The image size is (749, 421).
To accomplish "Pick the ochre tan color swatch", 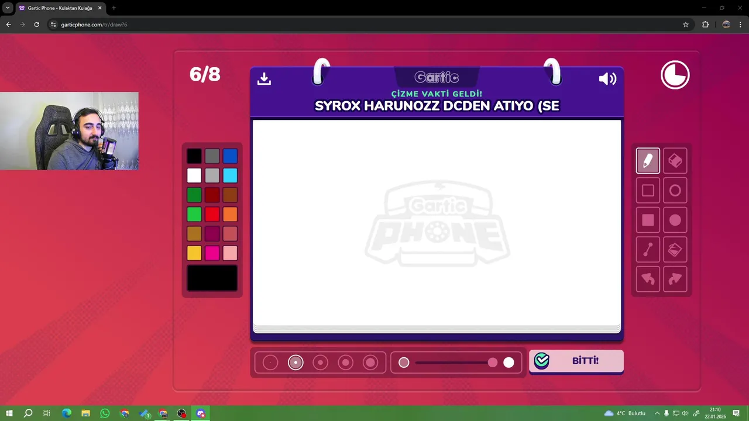I will 194,234.
